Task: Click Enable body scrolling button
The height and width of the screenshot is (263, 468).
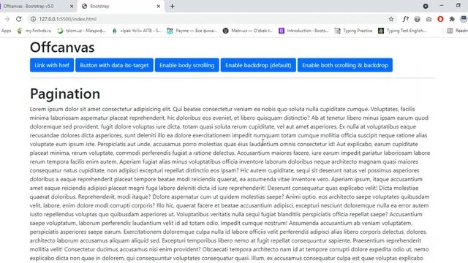Action: click(x=187, y=65)
